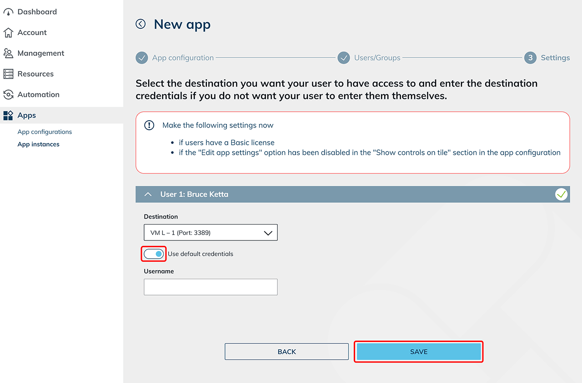
Task: Click the Resources server icon
Action: 8,74
